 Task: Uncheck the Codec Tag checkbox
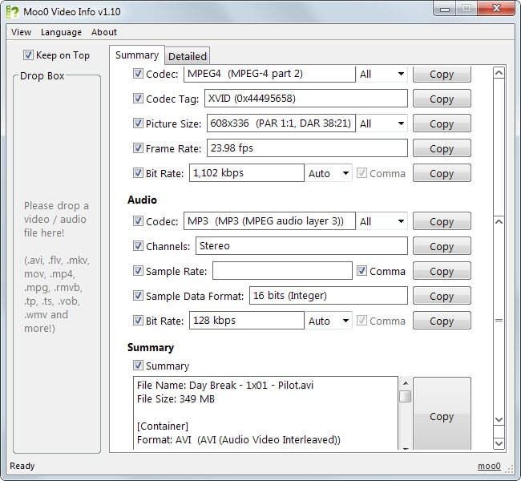tap(138, 99)
